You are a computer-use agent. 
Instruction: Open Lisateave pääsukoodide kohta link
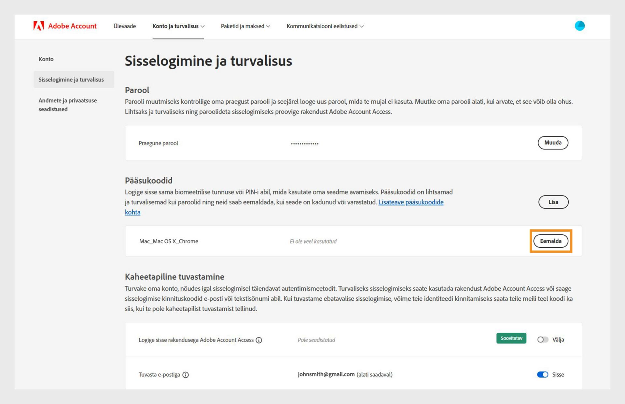[x=410, y=202]
